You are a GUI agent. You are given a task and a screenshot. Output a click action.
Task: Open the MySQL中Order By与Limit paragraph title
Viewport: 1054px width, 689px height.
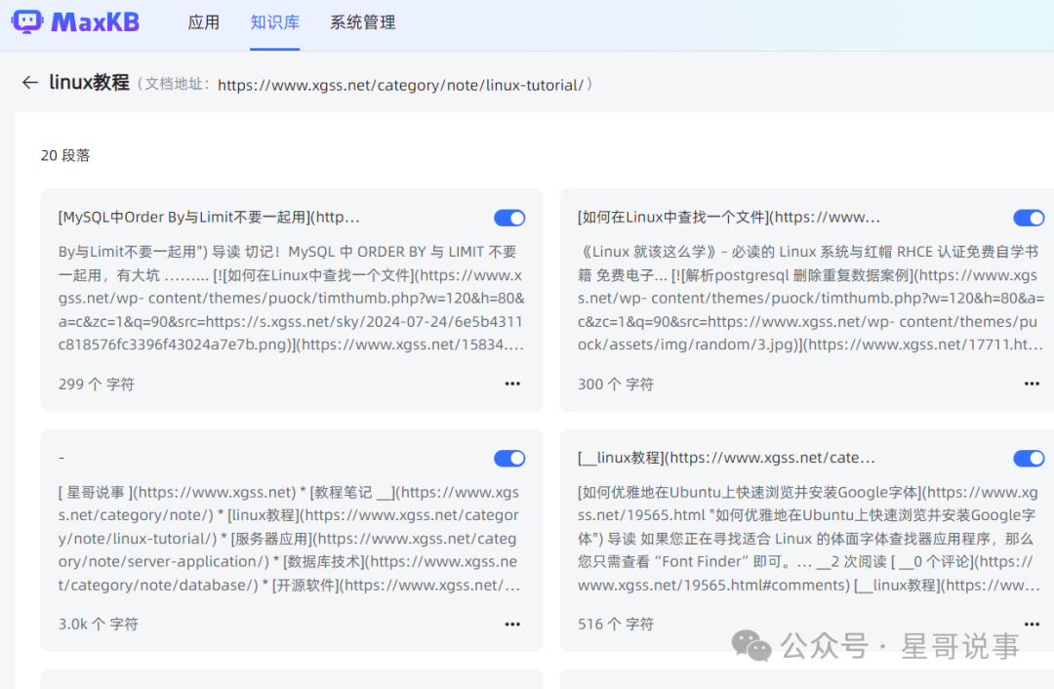(x=209, y=217)
